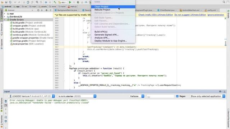This screenshot has width=230, height=129.
Task: Open Show only selected application dropdown
Action: pyautogui.click(x=207, y=96)
